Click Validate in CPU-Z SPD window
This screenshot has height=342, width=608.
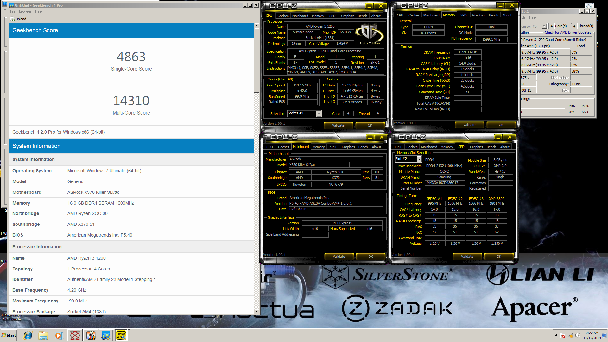coord(467,256)
